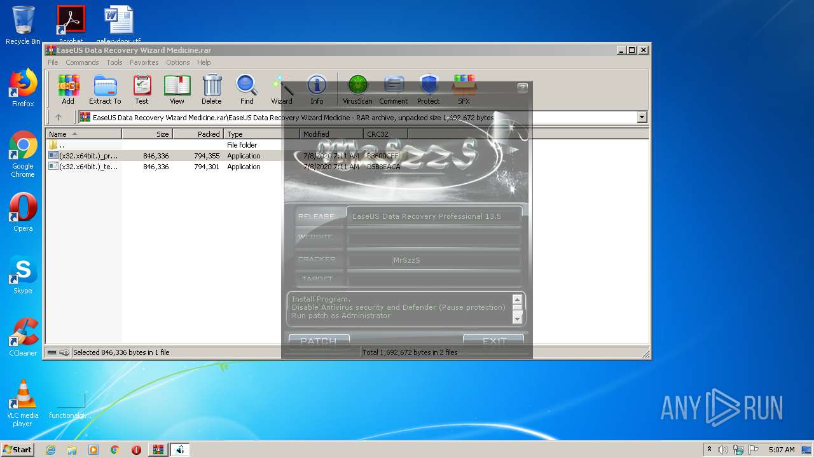
Task: Click the VirusScan toolbar icon
Action: (x=357, y=89)
